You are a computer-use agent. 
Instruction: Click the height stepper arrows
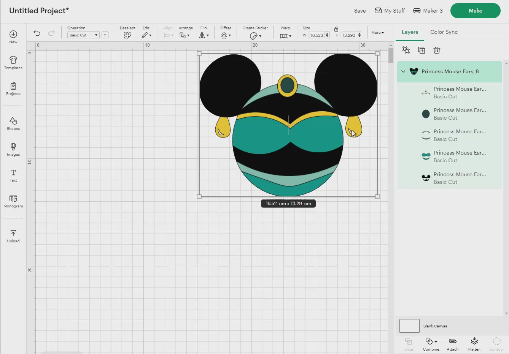(x=359, y=35)
